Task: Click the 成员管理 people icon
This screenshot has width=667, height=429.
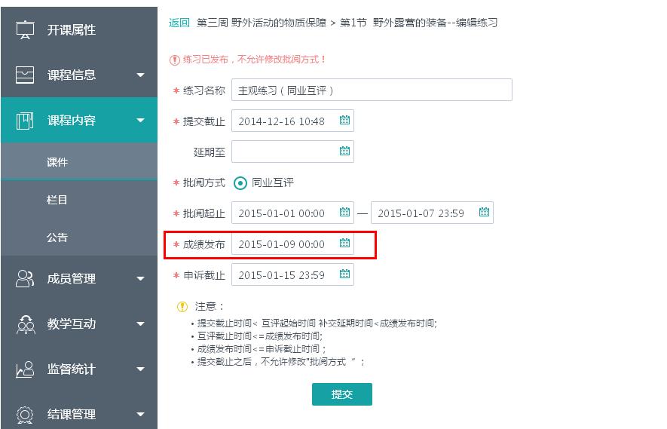Action: (x=26, y=279)
